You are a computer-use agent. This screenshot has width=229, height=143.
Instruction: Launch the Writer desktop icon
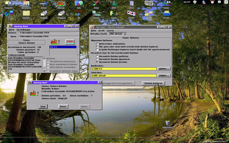[166, 15]
